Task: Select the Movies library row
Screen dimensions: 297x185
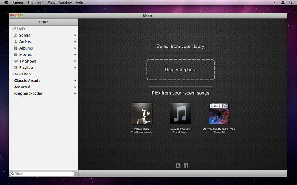Action: (43, 54)
